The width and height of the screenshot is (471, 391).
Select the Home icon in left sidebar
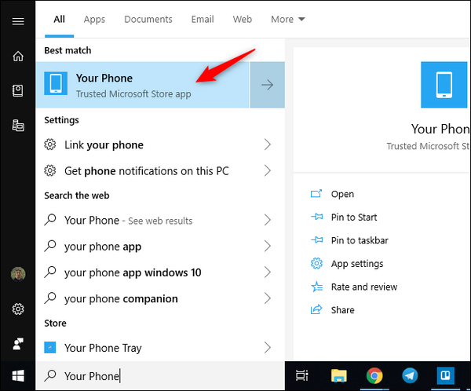point(17,57)
